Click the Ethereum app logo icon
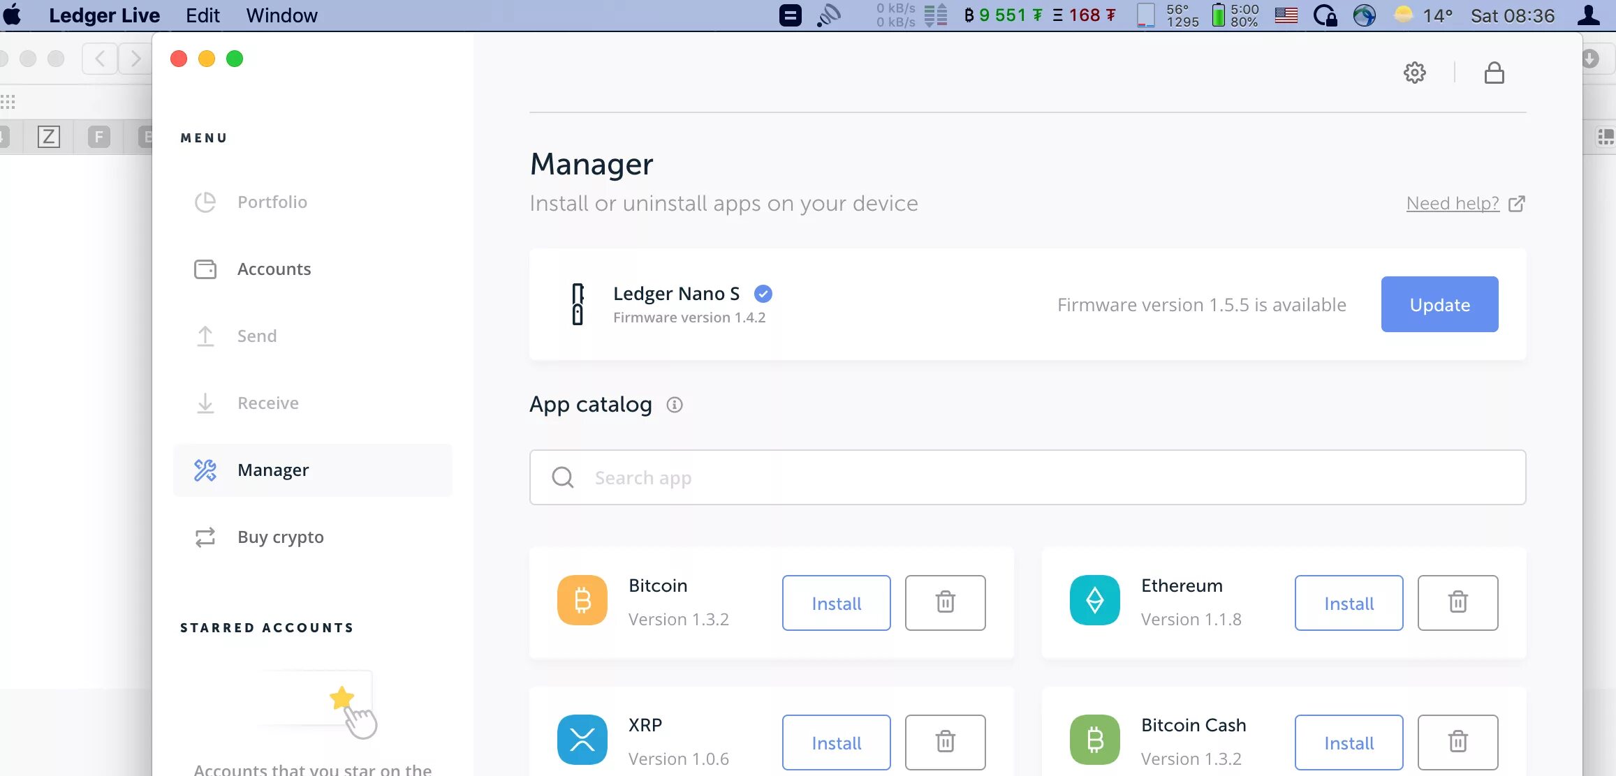The image size is (1616, 776). [1094, 600]
